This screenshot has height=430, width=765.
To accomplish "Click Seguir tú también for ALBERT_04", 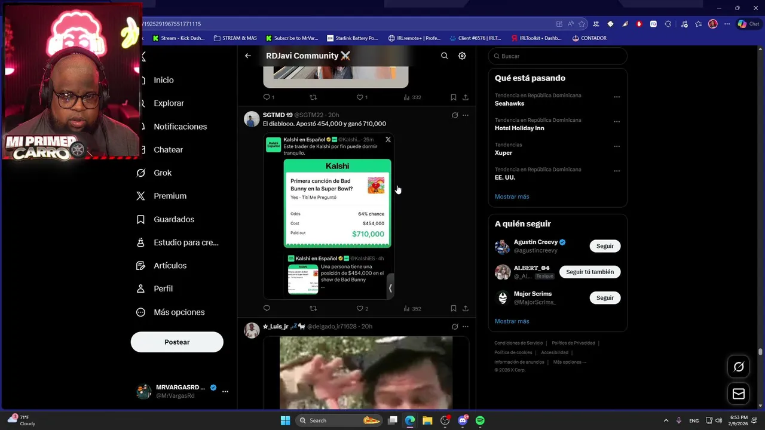I will [590, 272].
